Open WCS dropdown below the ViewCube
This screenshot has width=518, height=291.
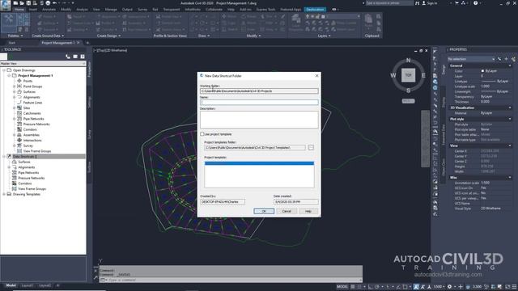pos(408,101)
